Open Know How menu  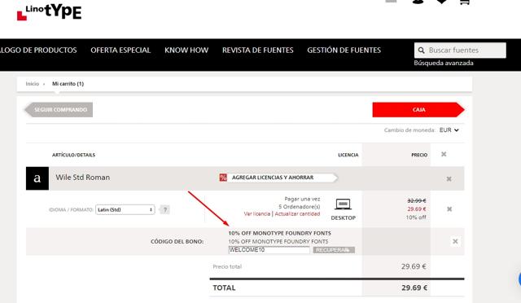[186, 50]
